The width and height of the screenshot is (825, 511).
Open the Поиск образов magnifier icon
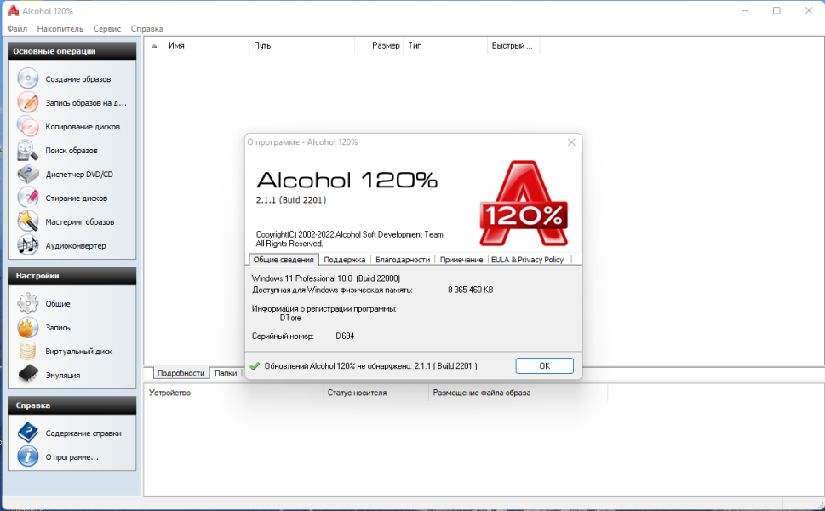click(27, 150)
